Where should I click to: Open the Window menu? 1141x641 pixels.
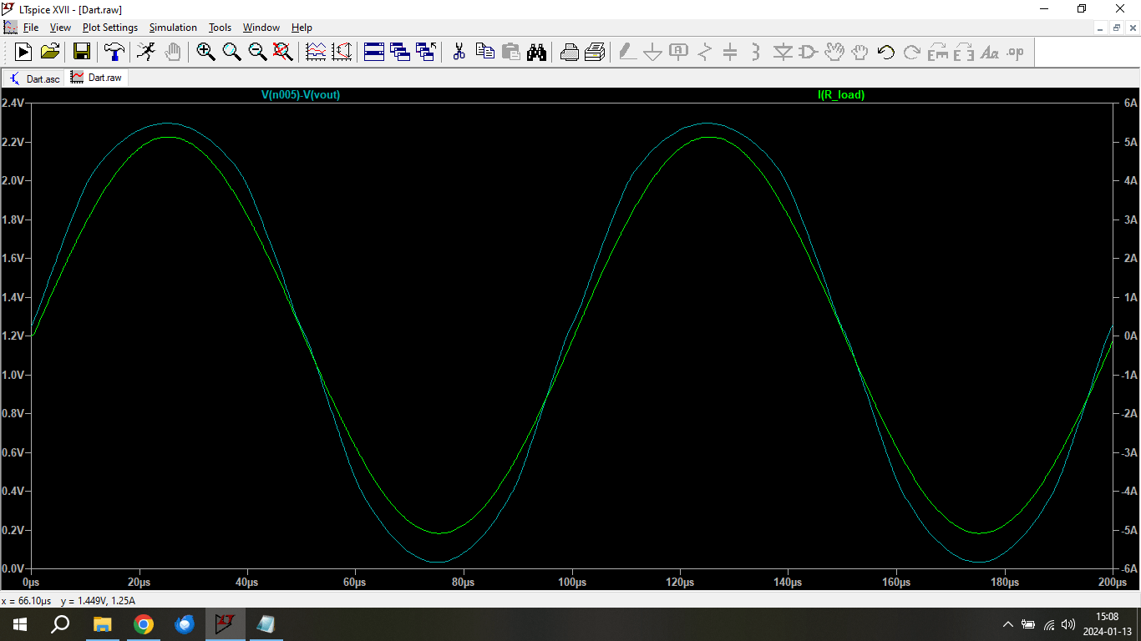coord(261,28)
